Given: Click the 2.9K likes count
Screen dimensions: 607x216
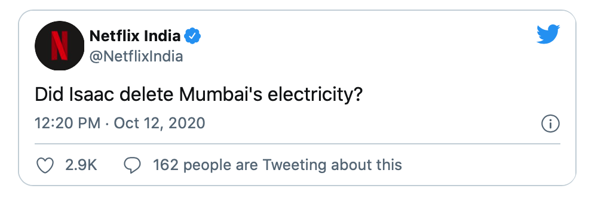Looking at the screenshot, I should tap(81, 165).
